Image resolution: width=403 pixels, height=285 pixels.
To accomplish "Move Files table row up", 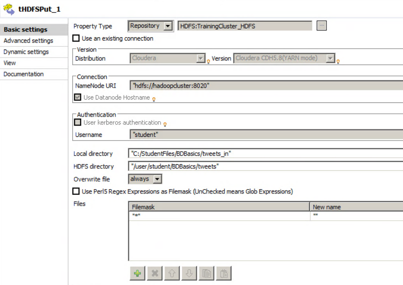I will pos(172,274).
